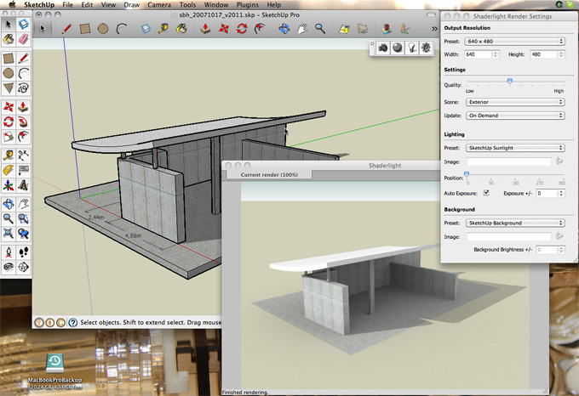Activate the Walk footprints tool
Viewport: 579px width, 396px height.
[23, 252]
